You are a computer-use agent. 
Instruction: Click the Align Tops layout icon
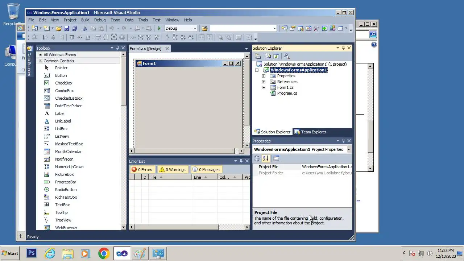click(x=72, y=37)
